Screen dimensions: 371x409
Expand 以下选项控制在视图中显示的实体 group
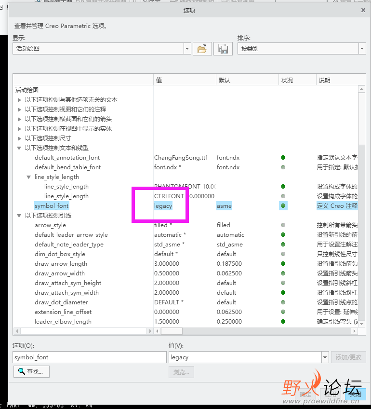coord(19,129)
